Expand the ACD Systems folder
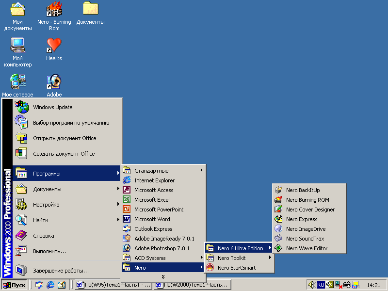This screenshot has width=388, height=291. coord(163,258)
